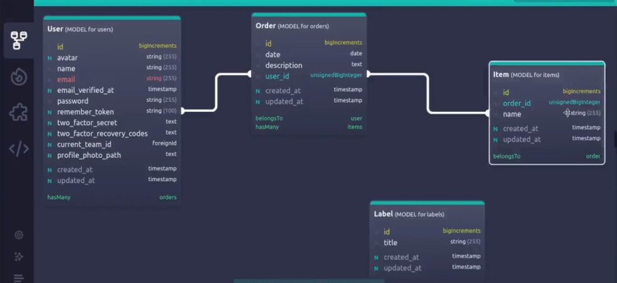Open the code brackets icon
617x283 pixels.
(18, 149)
